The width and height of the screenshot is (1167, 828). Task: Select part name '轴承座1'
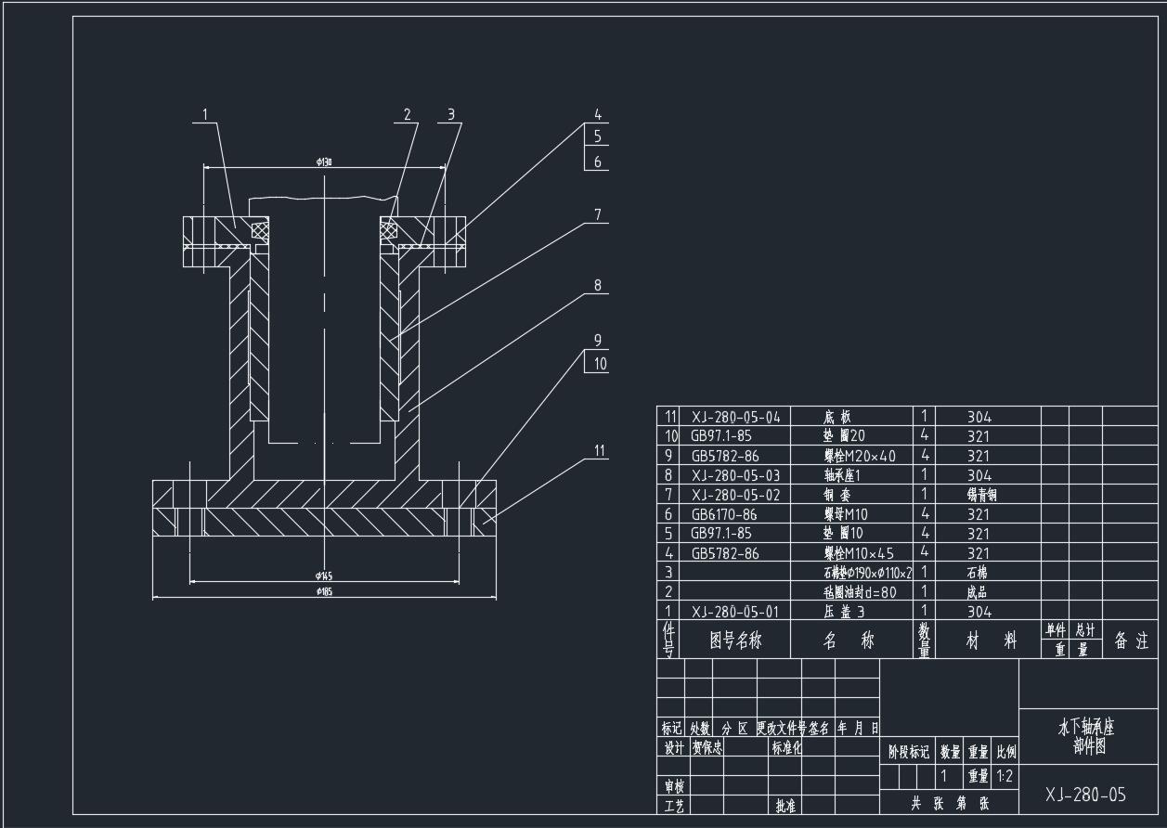coord(843,475)
